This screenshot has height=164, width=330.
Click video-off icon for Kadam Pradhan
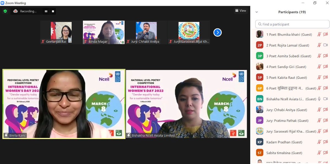[326, 142]
